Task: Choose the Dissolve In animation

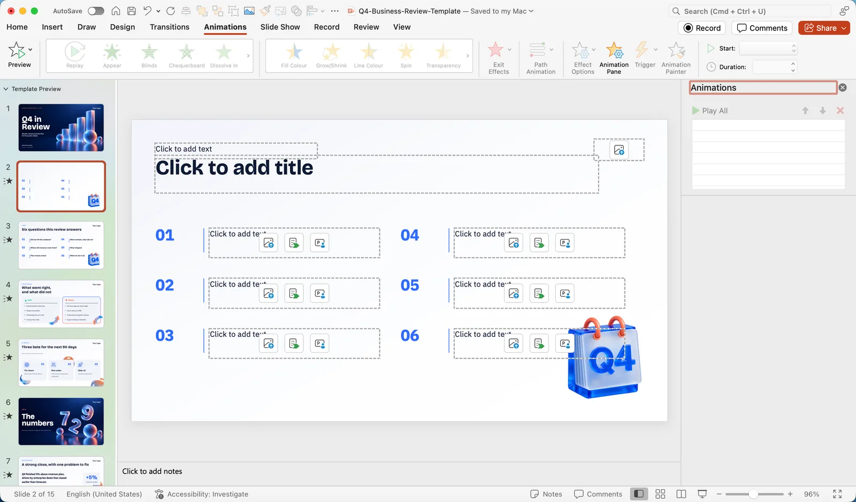Action: tap(224, 56)
